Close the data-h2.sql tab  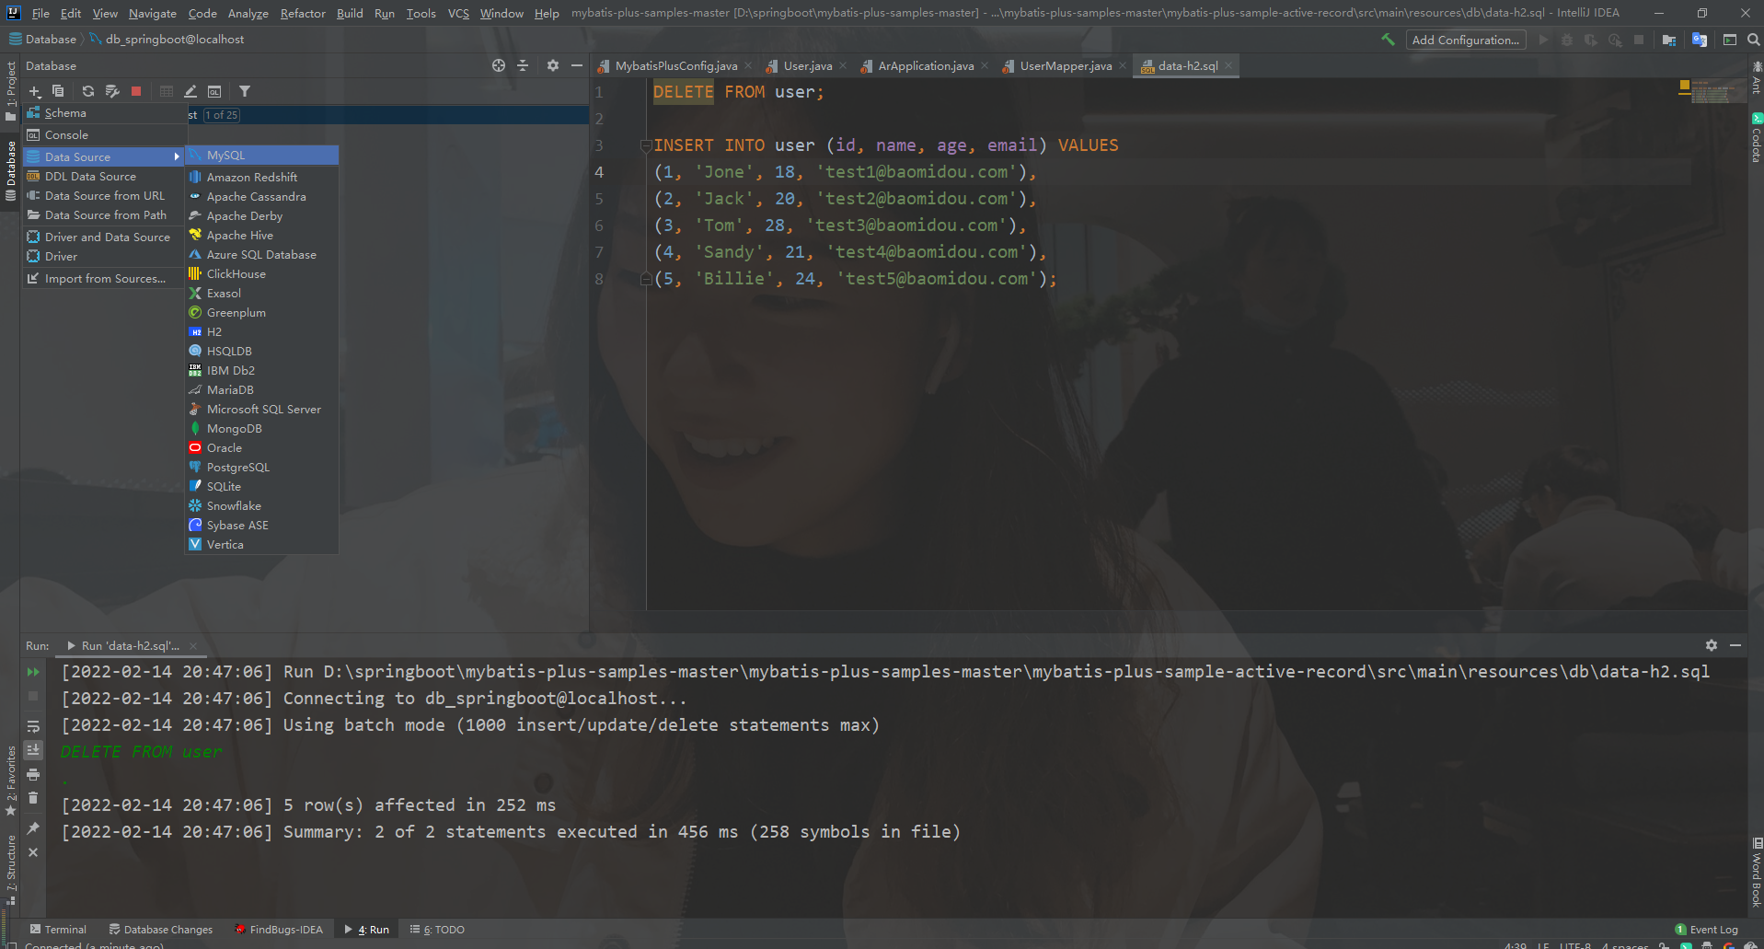coord(1228,65)
